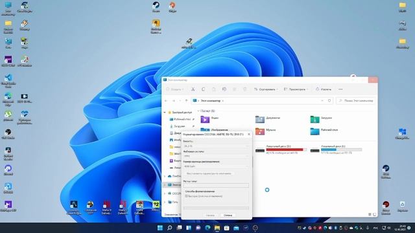Open the Desktop folder in Explorer
Screen dimensions: 415x233
324,131
